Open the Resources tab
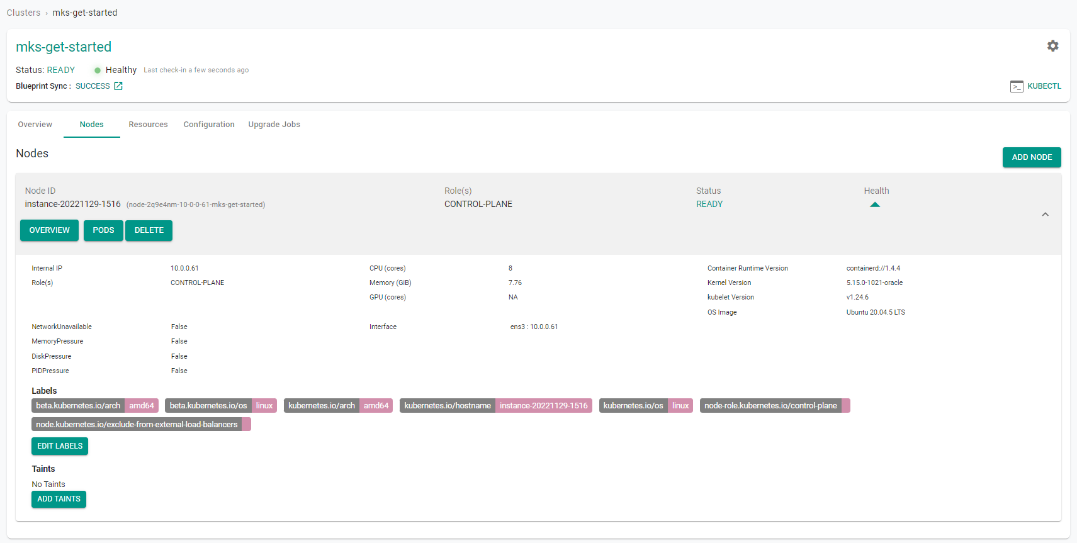 point(149,125)
